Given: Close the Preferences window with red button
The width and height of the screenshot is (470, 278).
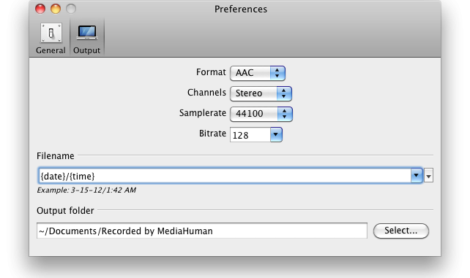Looking at the screenshot, I should point(40,9).
